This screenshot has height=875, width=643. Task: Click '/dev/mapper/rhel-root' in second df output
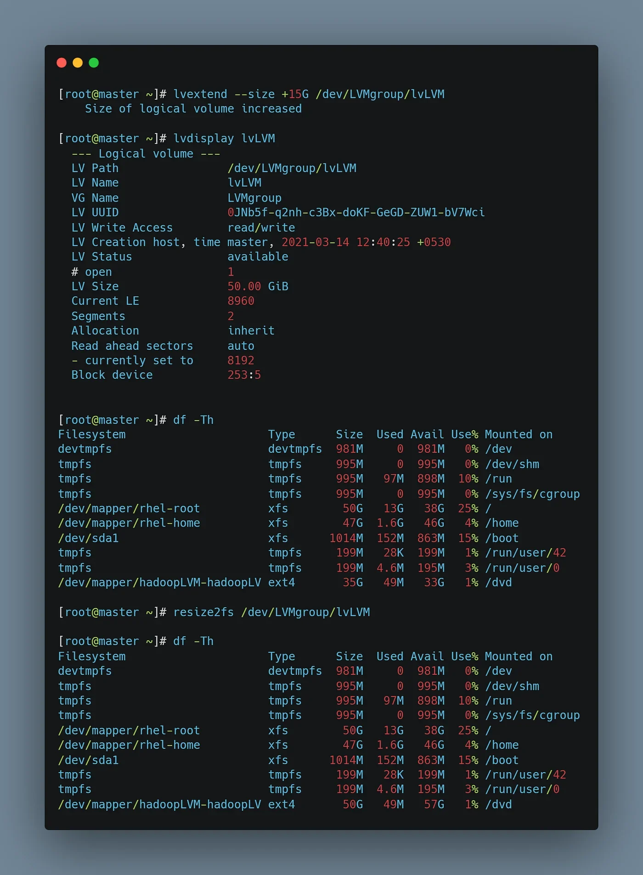[x=129, y=730]
